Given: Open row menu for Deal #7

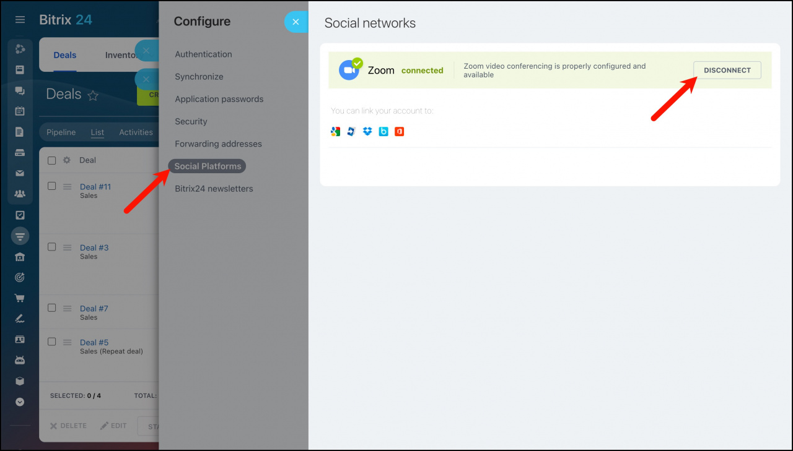Looking at the screenshot, I should pos(68,308).
